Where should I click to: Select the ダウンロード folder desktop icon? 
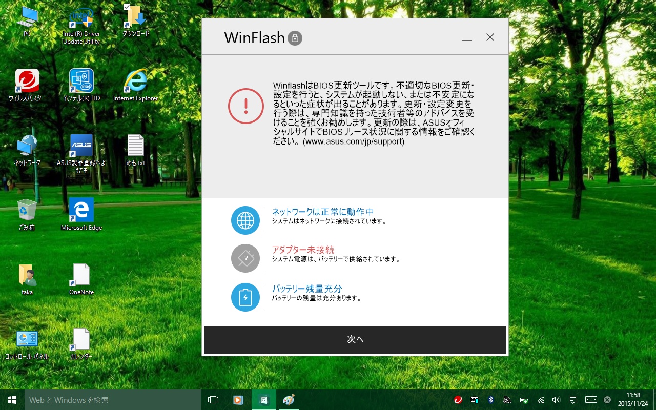(x=136, y=22)
